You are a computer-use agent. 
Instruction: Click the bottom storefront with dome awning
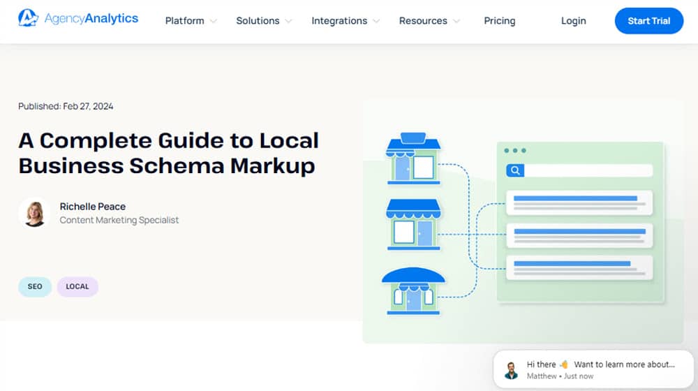tap(413, 291)
